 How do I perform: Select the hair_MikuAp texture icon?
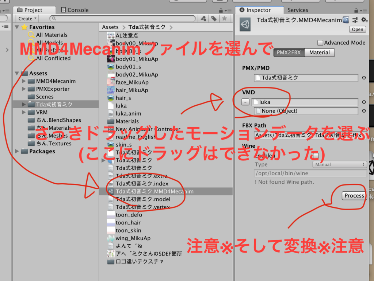click(111, 90)
